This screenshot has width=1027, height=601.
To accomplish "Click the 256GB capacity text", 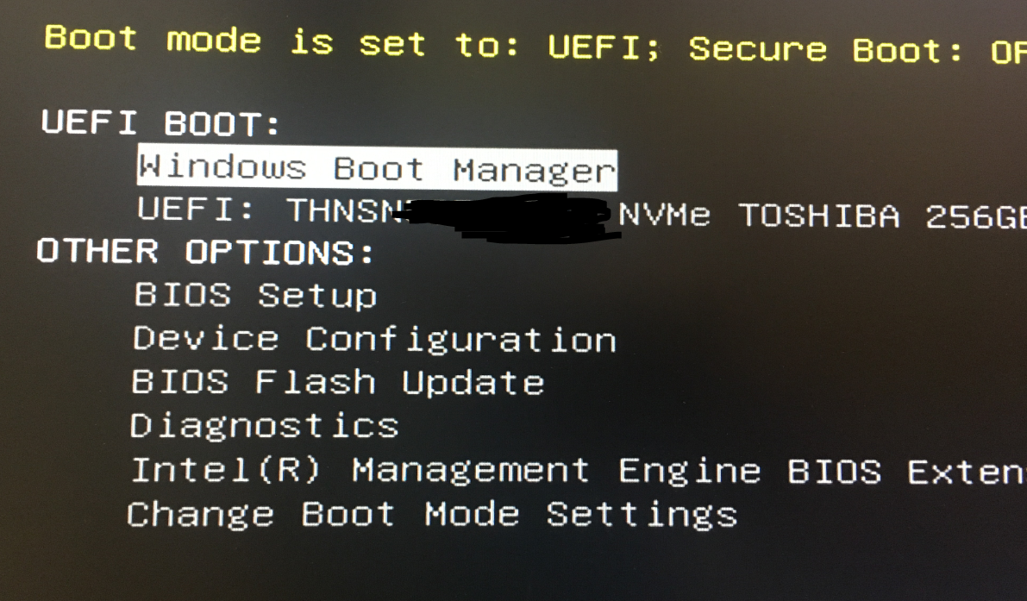I will (975, 216).
